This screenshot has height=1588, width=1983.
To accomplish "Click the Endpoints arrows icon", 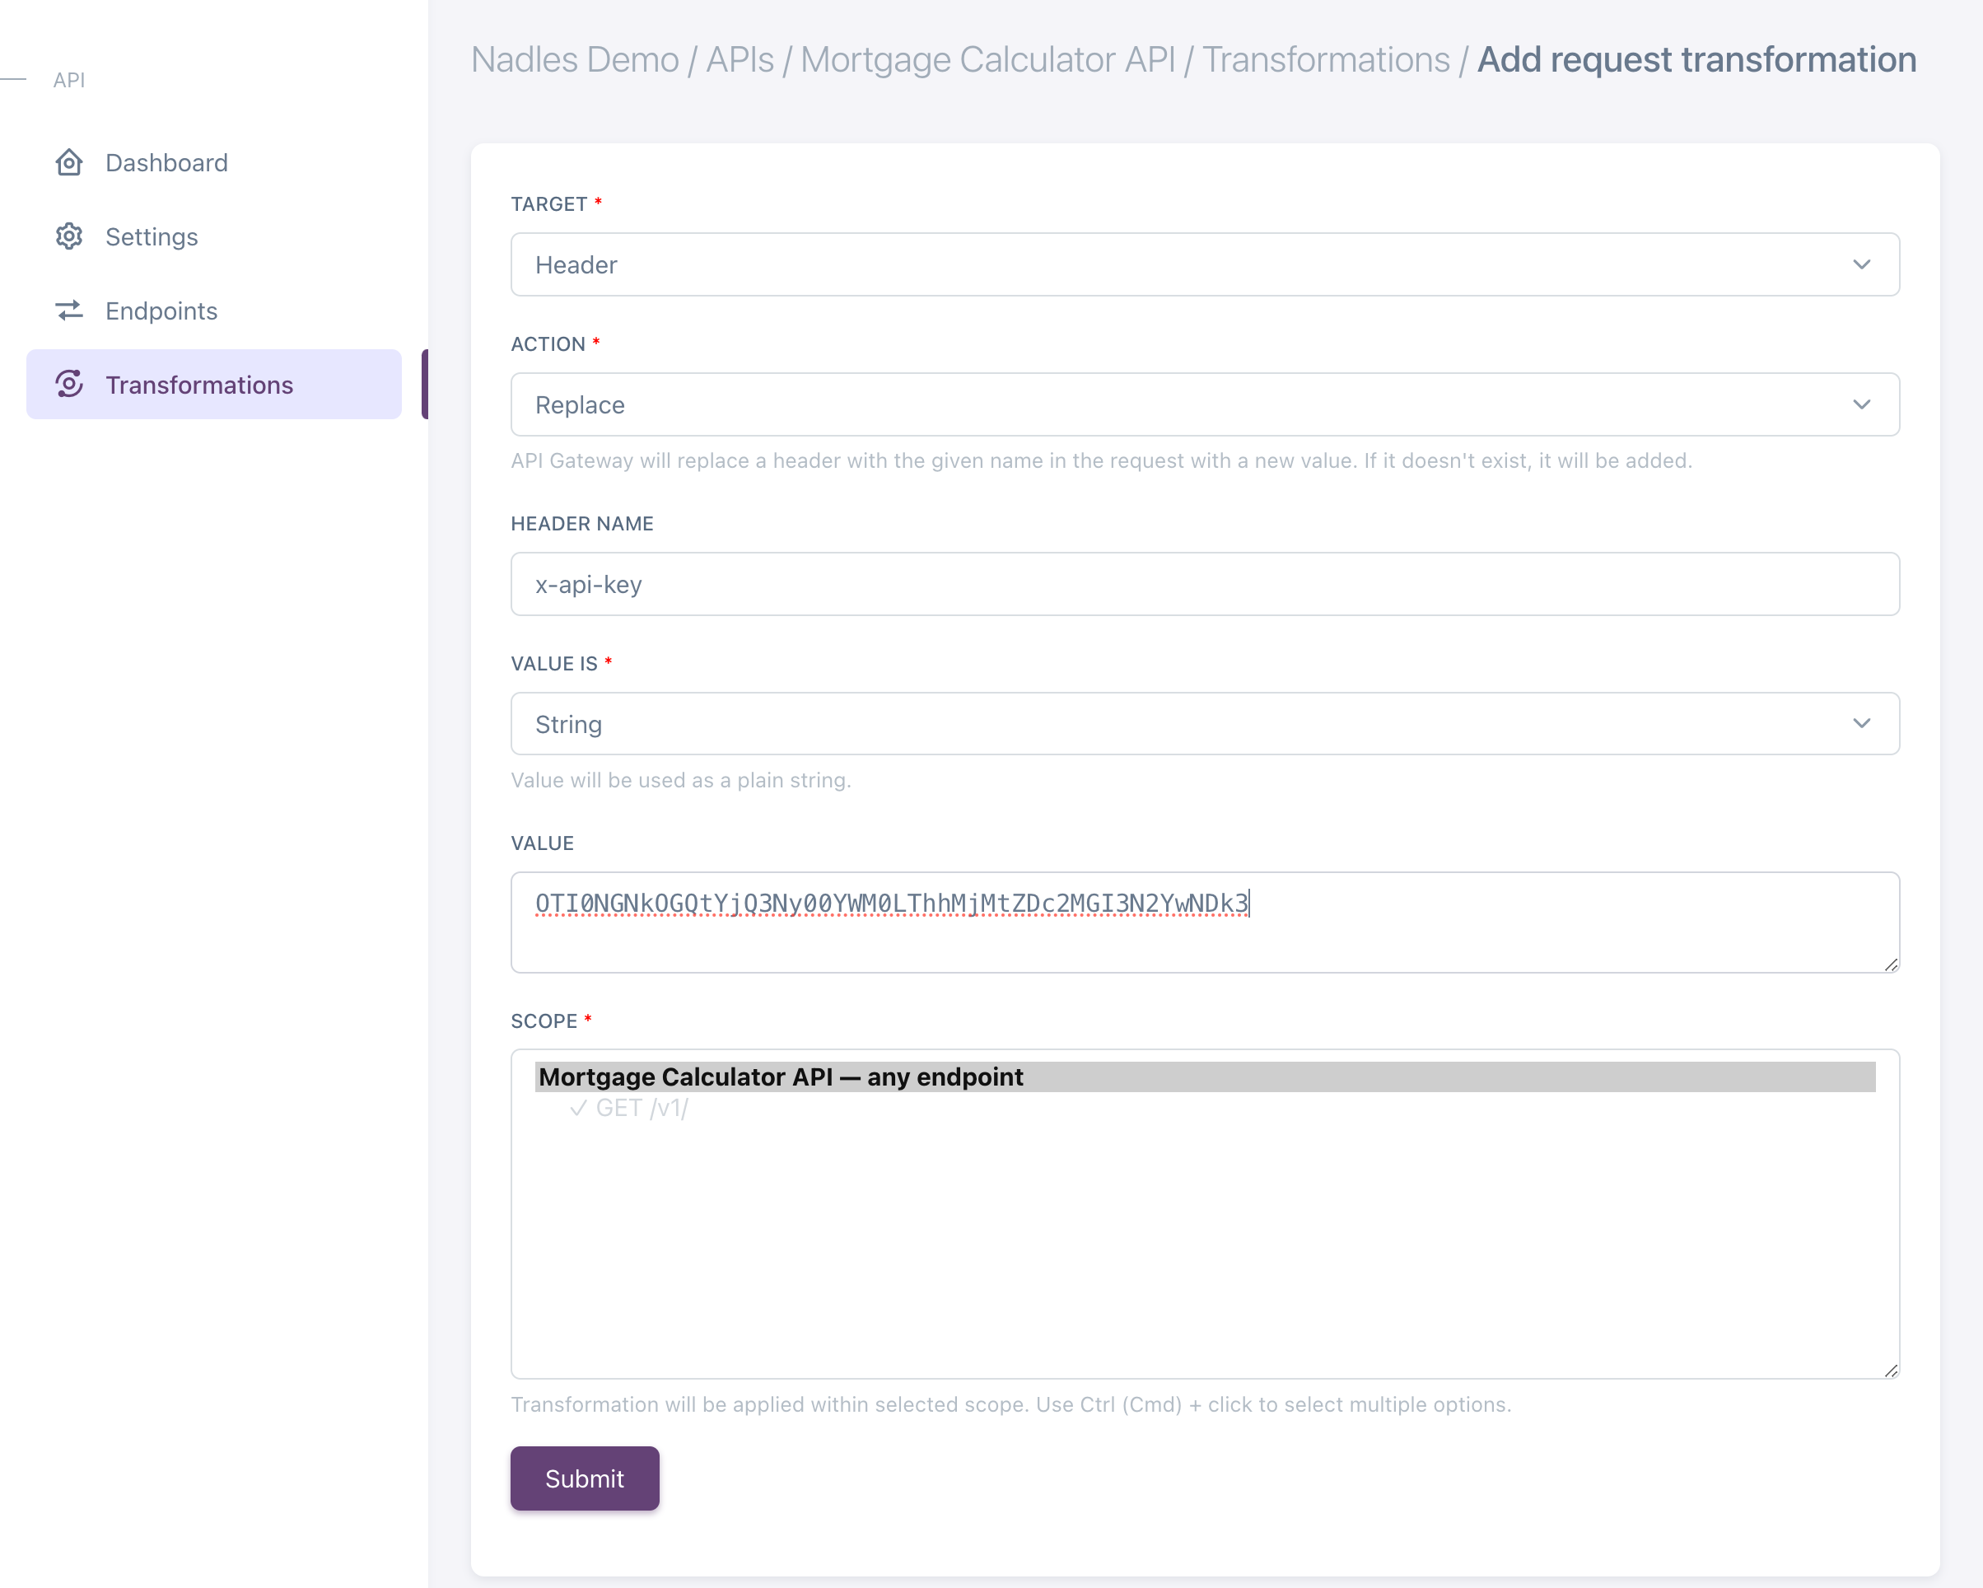I will [x=69, y=311].
